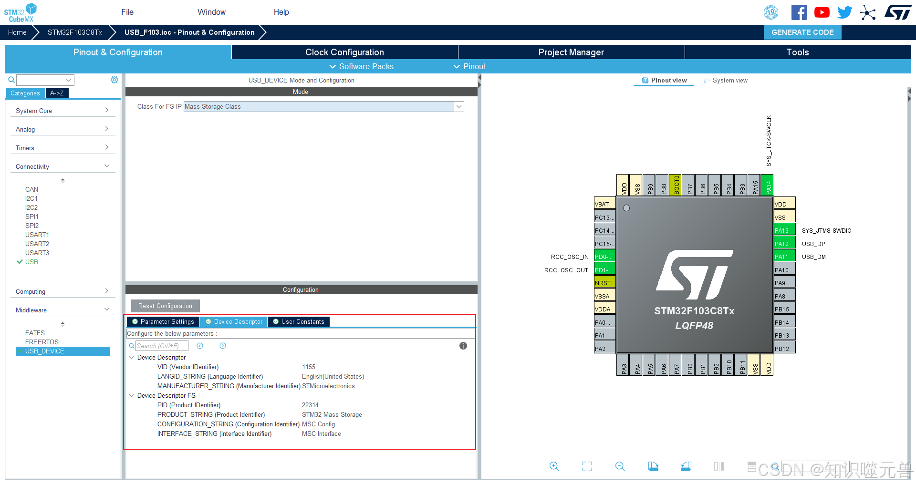The width and height of the screenshot is (916, 485).
Task: Open the peripheral search combo box
Action: coord(45,80)
